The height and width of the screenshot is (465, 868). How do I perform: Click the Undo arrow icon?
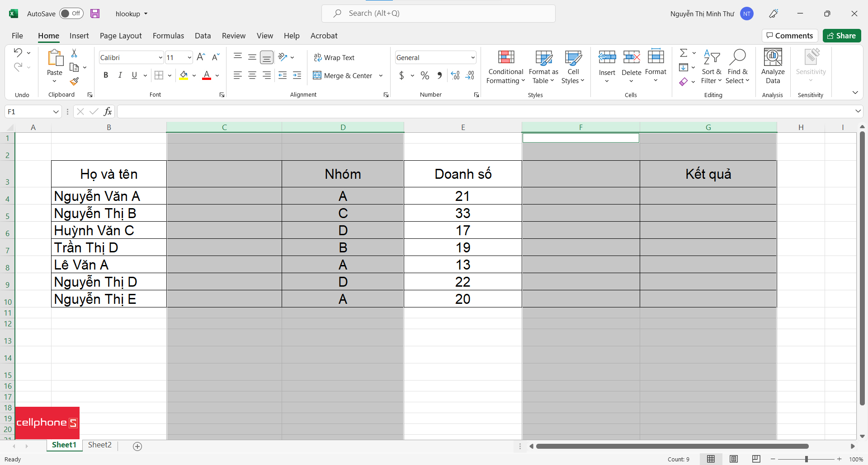pos(18,52)
